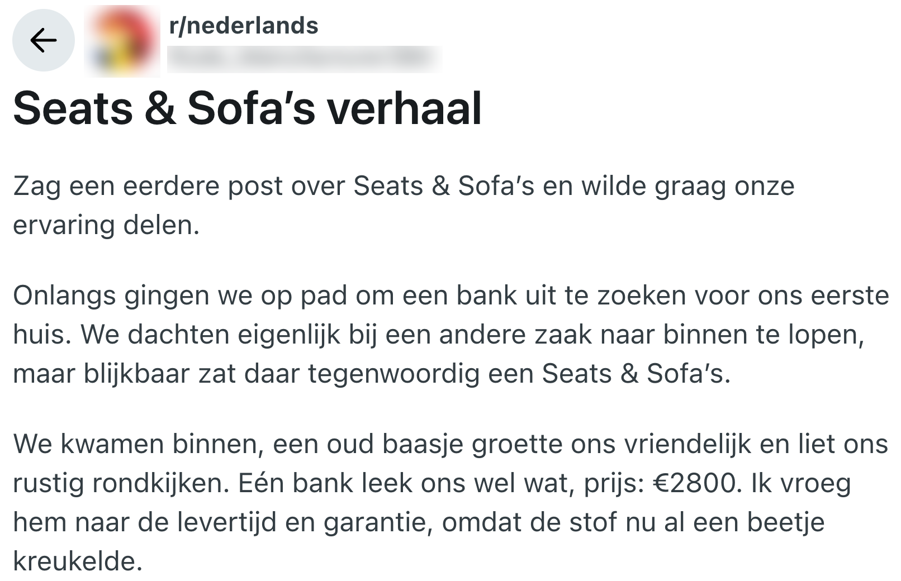901x581 pixels.
Task: Click the paragraph starting "Onlangs gingen we"
Action: tap(450, 334)
